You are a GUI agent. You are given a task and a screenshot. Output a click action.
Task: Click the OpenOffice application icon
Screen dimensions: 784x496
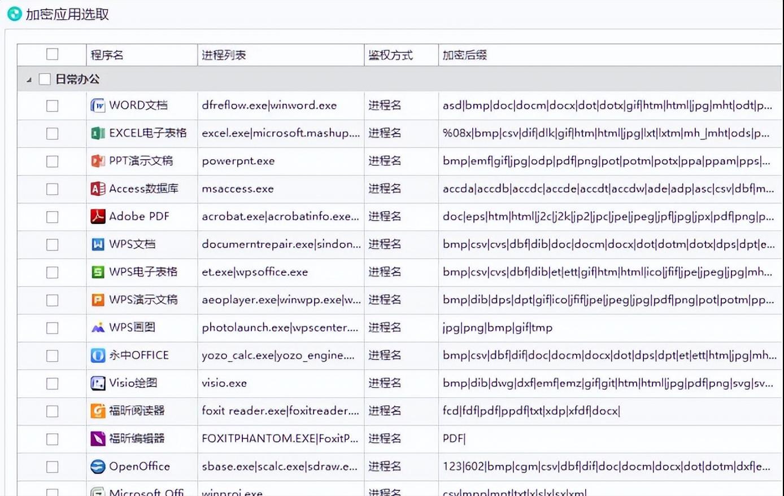pyautogui.click(x=98, y=467)
